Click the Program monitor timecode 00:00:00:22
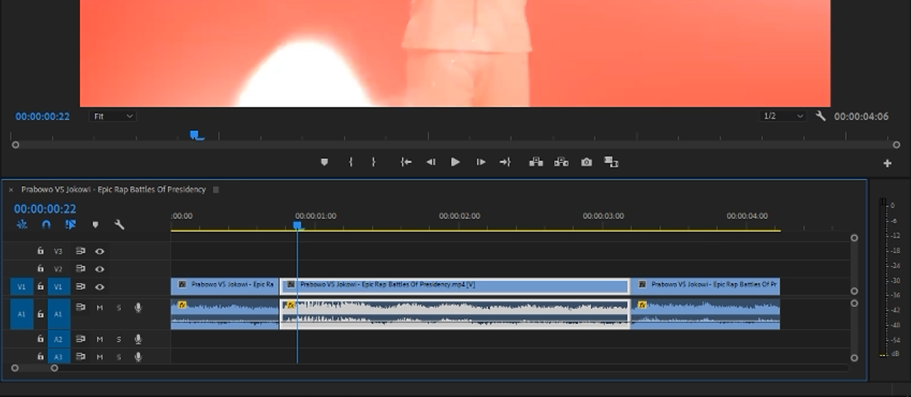Viewport: 911px width, 397px height. pyautogui.click(x=42, y=117)
